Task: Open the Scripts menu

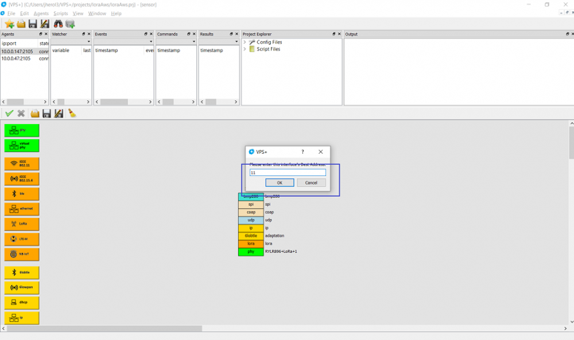Action: point(60,14)
